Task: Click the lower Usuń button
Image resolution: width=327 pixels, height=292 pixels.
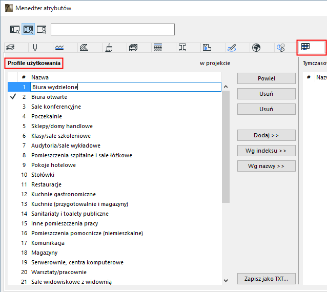Action: (267, 109)
